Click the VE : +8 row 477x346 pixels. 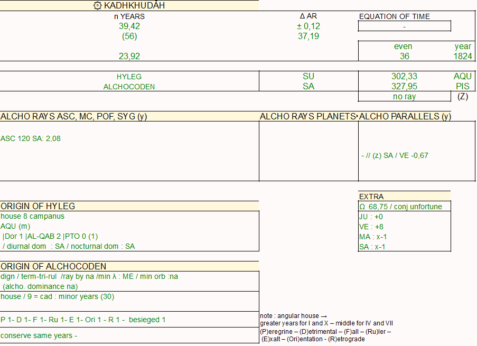371,227
